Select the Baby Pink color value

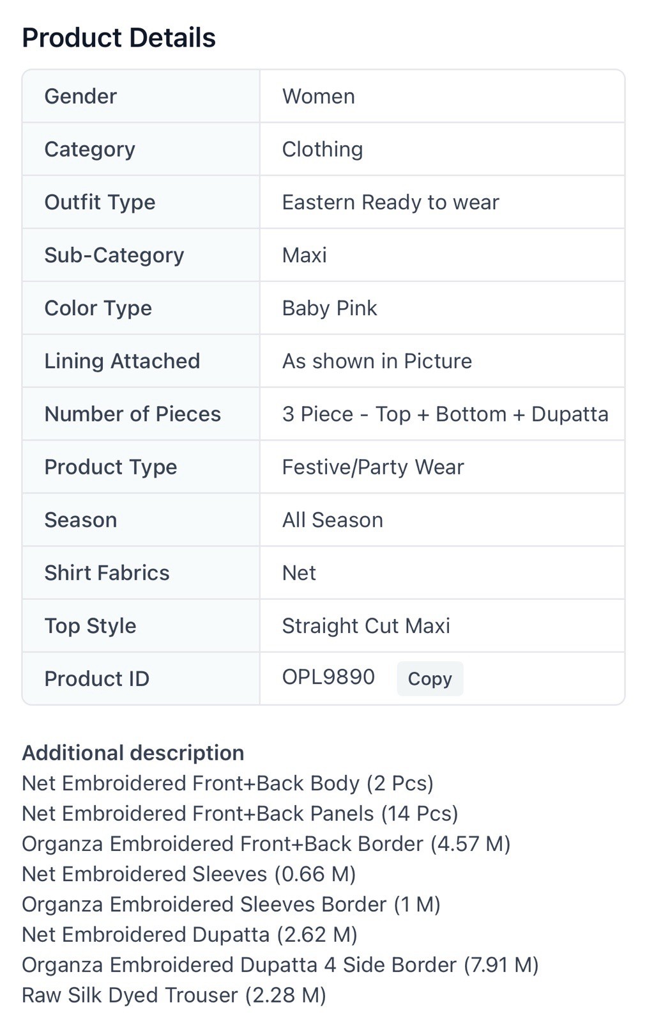click(330, 309)
